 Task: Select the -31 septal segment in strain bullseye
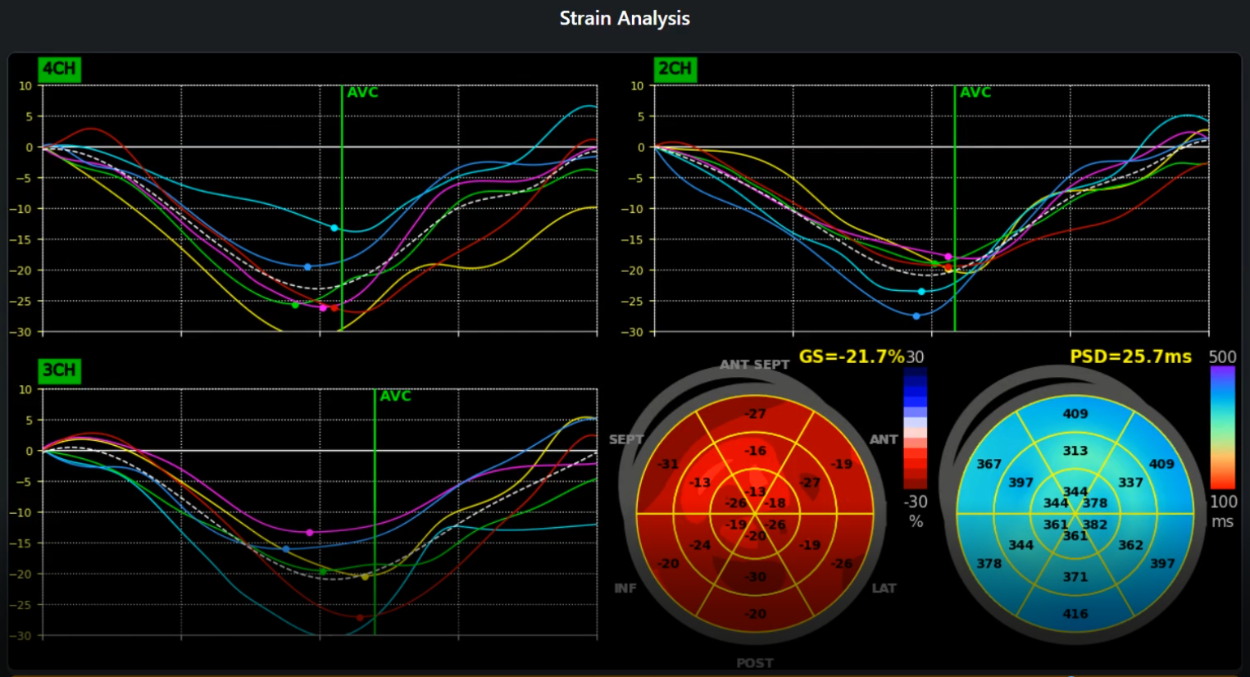pos(669,464)
